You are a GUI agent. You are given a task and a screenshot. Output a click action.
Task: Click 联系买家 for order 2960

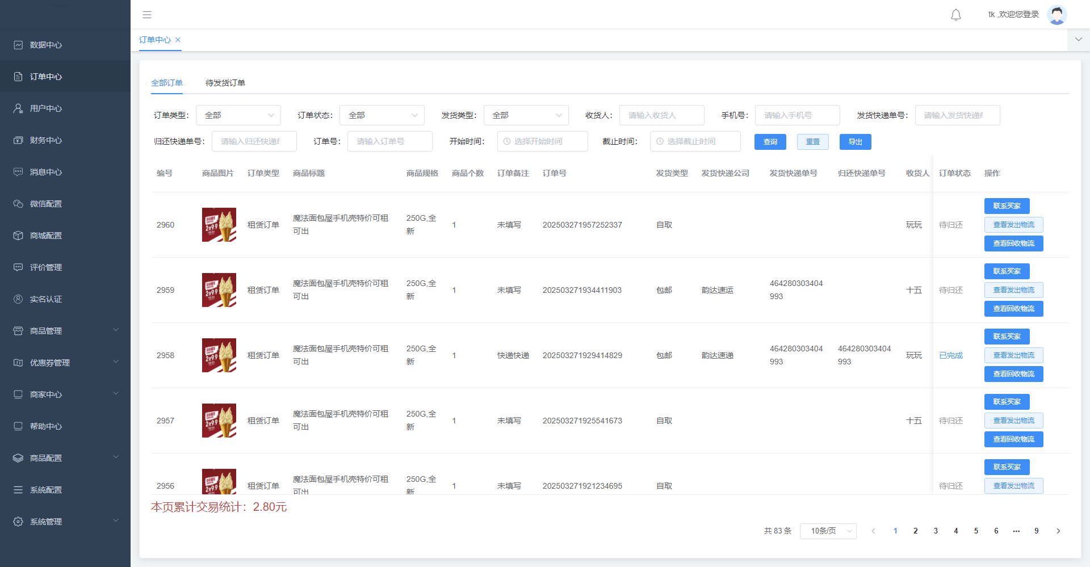tap(1007, 206)
